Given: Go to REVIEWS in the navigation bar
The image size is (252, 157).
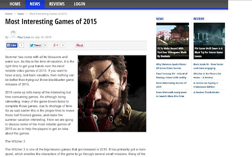Looking at the screenshot, I should [x=57, y=4].
